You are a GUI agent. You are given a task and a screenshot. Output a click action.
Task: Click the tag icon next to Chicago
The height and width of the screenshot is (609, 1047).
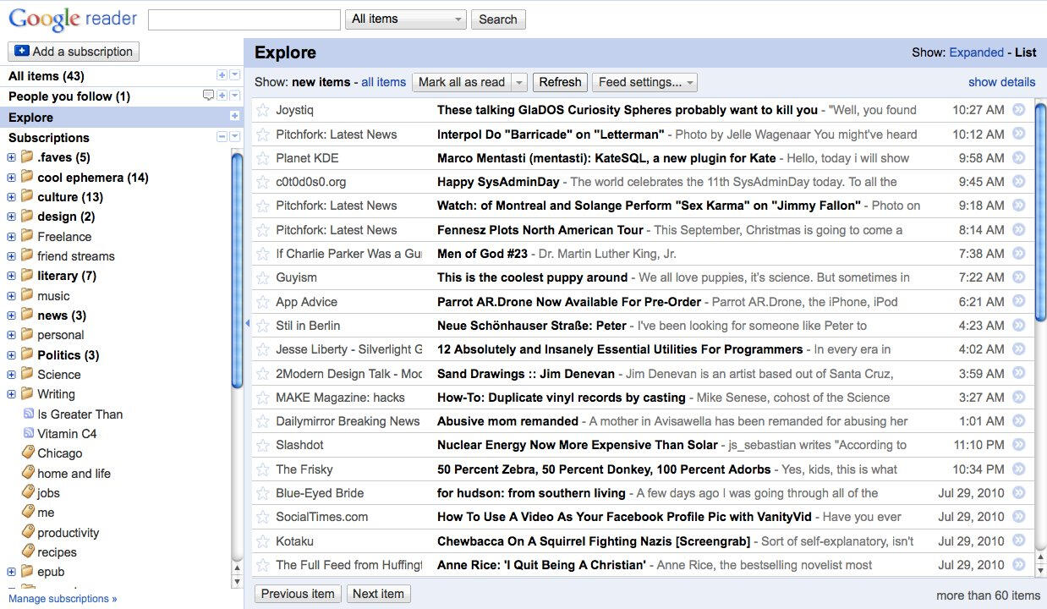(28, 453)
